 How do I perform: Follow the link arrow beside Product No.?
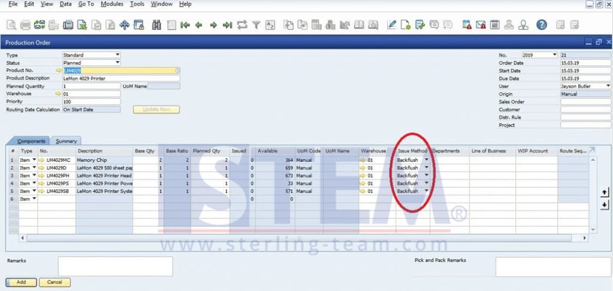pyautogui.click(x=58, y=71)
